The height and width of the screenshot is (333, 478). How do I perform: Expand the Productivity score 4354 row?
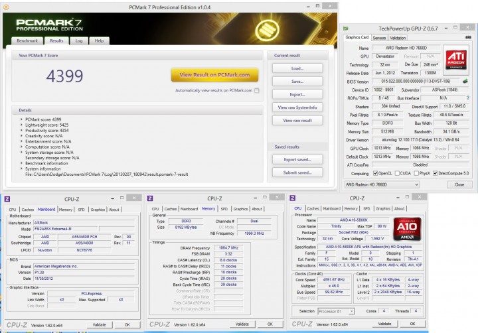point(21,131)
